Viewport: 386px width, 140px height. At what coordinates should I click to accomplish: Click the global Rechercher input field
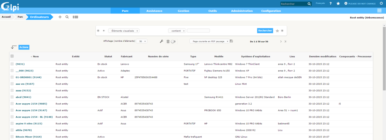click(294, 4)
